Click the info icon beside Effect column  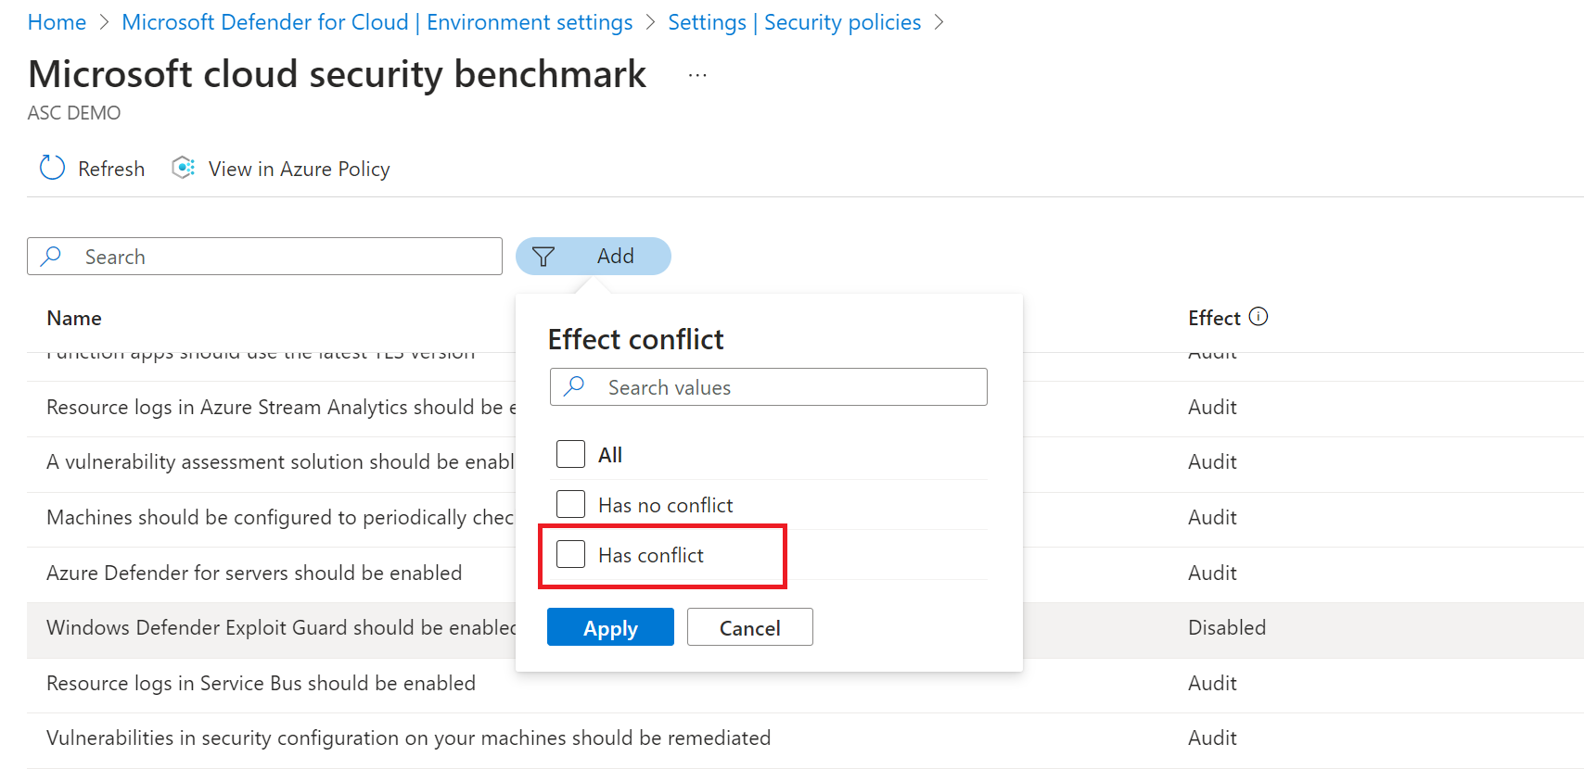[1259, 316]
